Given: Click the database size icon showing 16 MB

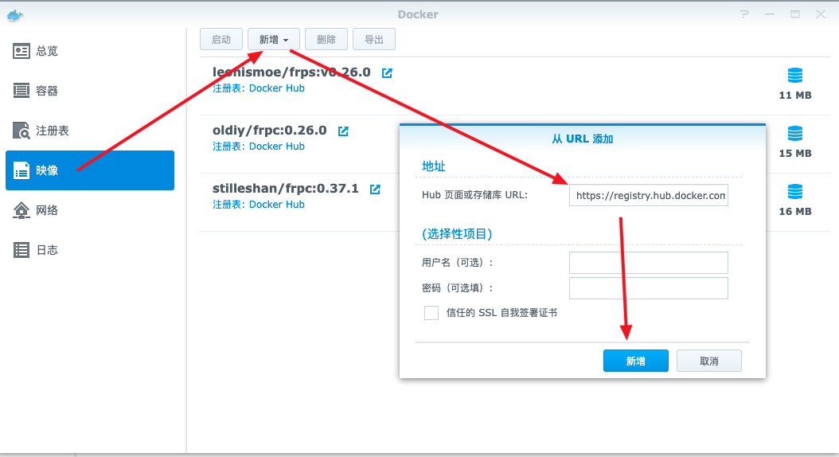Looking at the screenshot, I should (794, 192).
